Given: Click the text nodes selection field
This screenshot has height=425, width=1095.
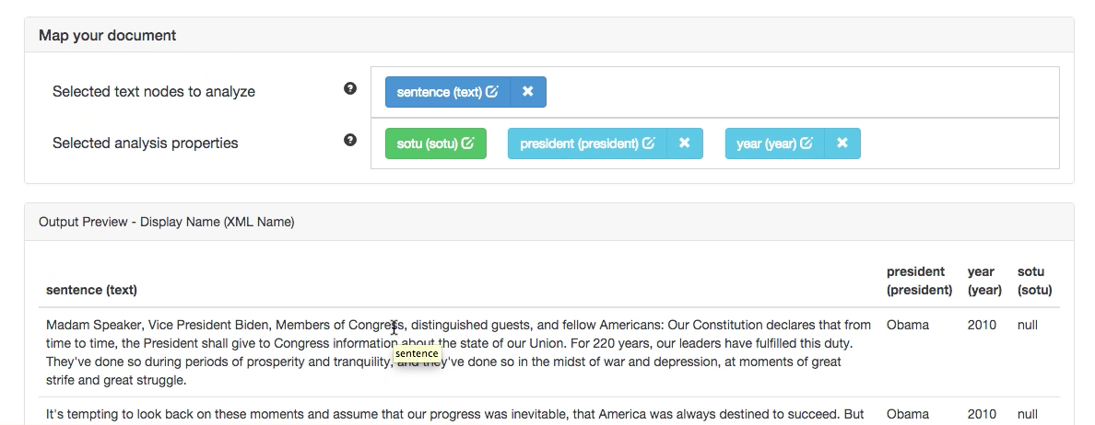Looking at the screenshot, I should (715, 92).
